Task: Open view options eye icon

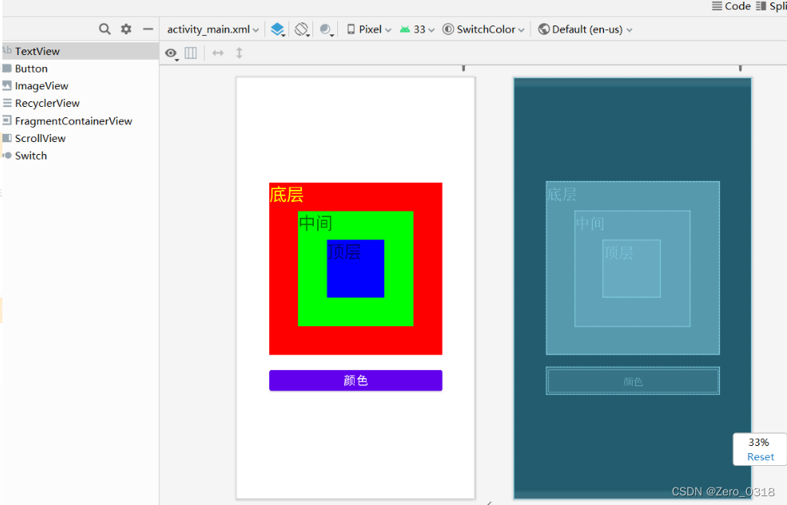Action: click(x=171, y=53)
